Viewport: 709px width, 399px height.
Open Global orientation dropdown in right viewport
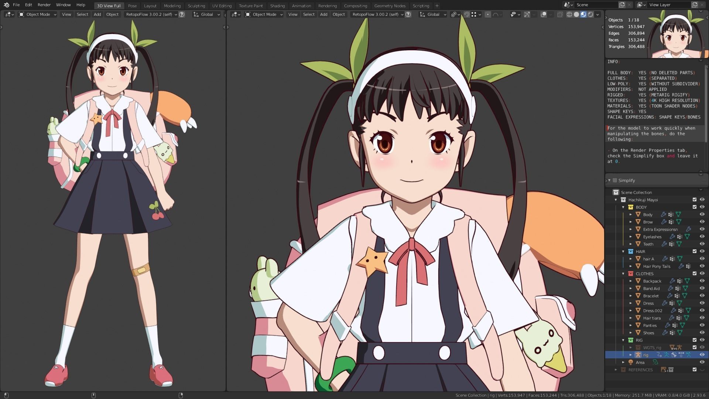433,14
